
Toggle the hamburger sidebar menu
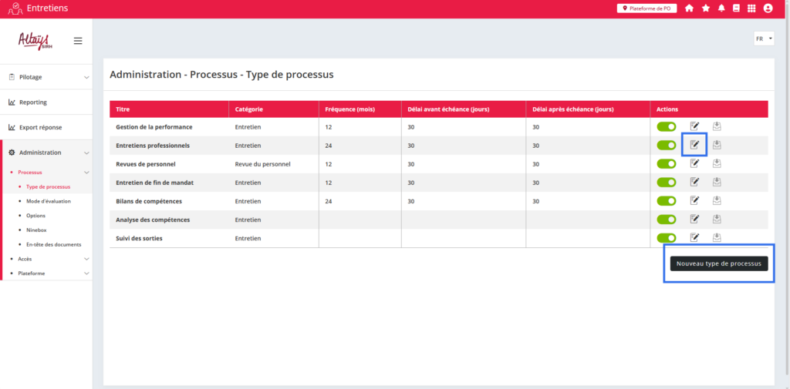coord(78,41)
